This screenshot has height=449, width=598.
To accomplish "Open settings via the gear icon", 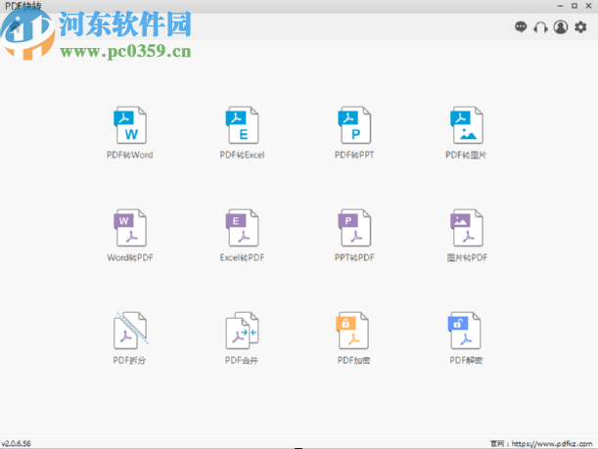I will (x=581, y=27).
